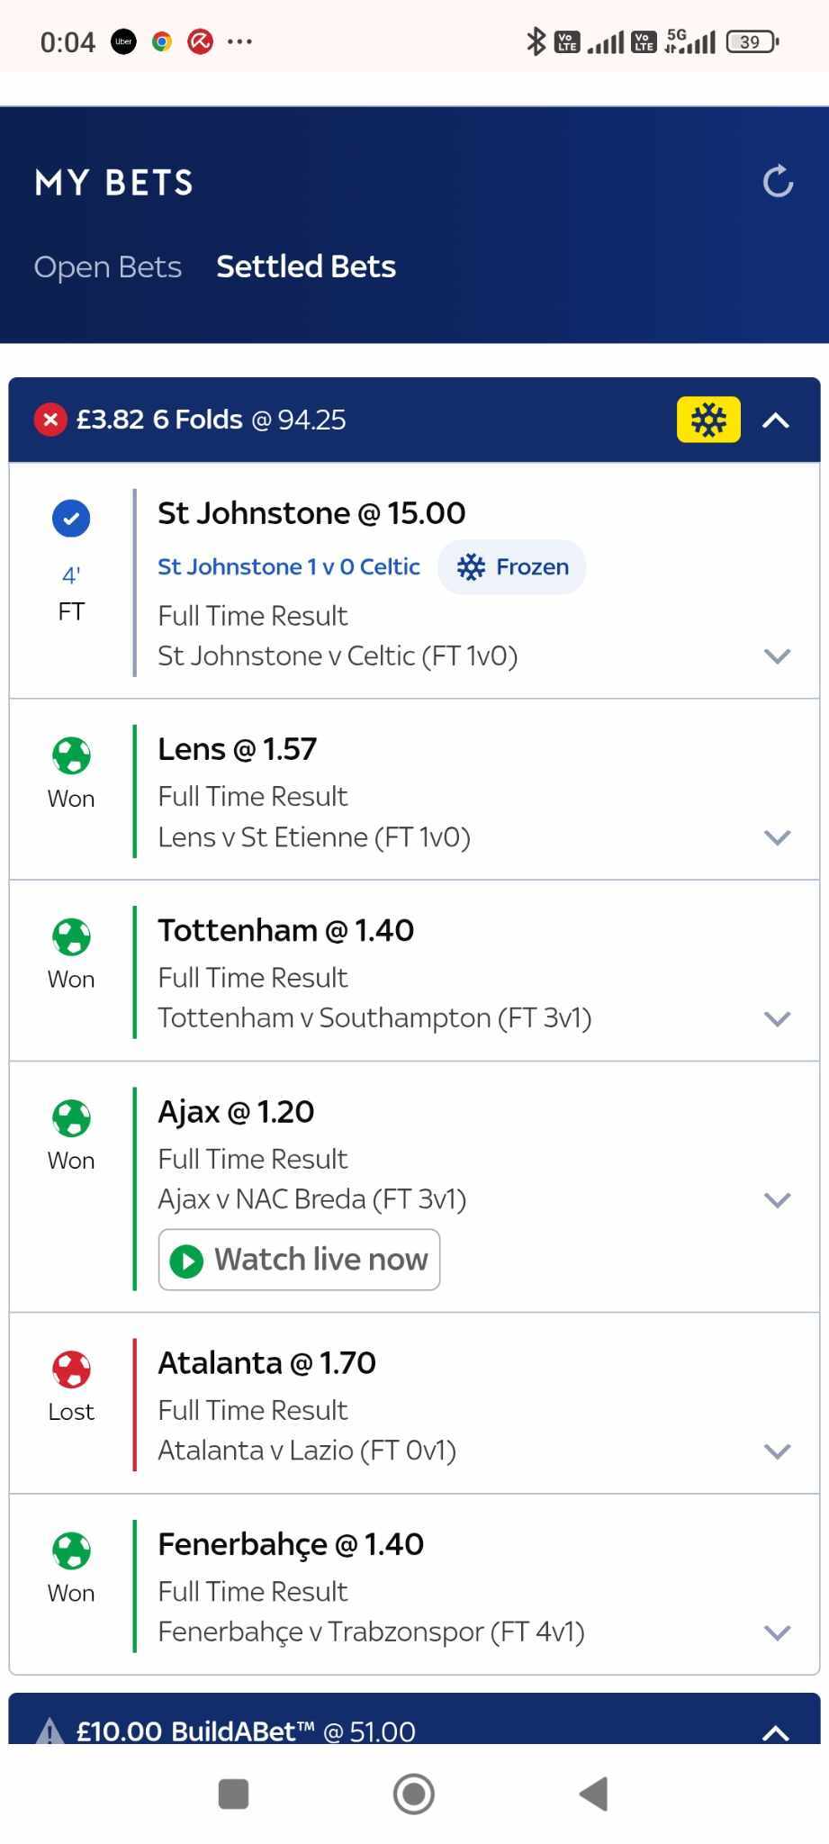Screen dimensions: 829x1844
Task: Tap the refresh icon in My Bets header
Action: point(778,182)
